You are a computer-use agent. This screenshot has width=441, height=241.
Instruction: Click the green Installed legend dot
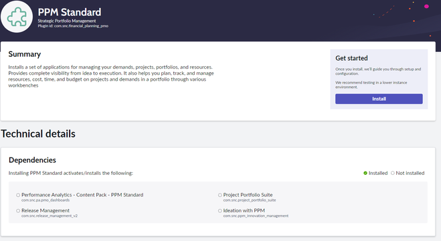pos(365,173)
